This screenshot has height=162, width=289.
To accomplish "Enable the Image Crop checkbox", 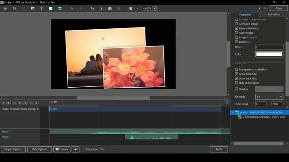I will (237, 37).
